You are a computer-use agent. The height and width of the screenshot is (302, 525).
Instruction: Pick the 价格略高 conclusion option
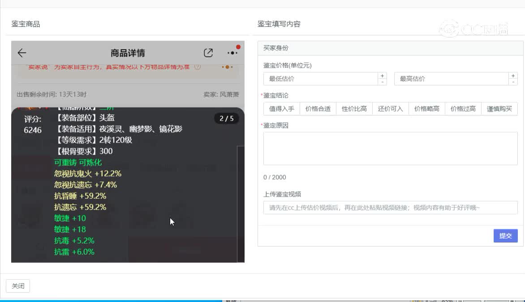[x=426, y=109]
